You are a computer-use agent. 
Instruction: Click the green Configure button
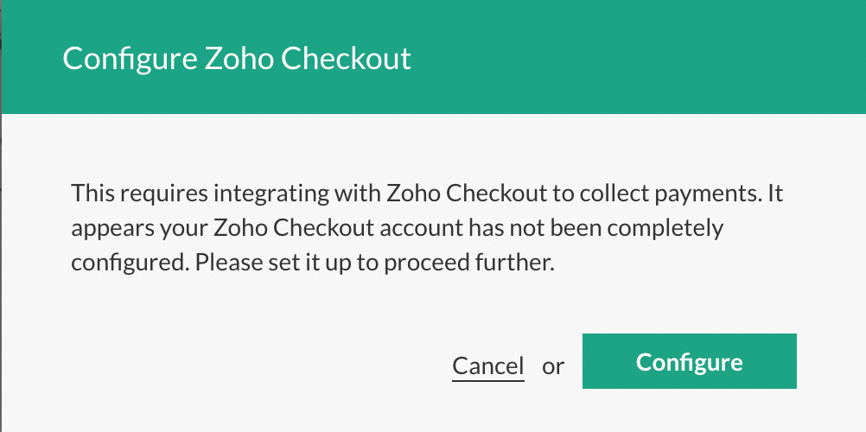coord(689,362)
